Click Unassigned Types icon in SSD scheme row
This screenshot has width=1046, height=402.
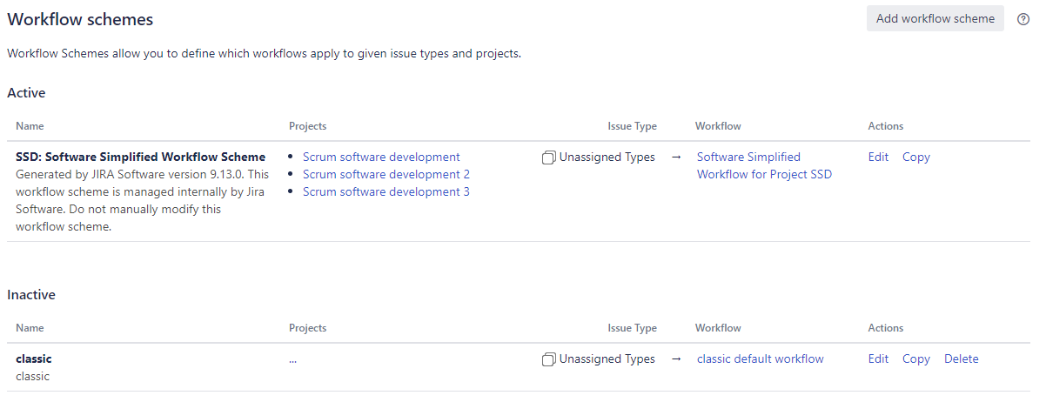[549, 157]
